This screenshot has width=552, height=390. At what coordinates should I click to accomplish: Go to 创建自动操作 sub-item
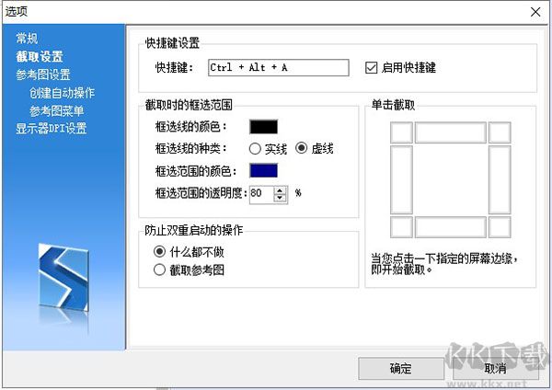click(x=62, y=93)
